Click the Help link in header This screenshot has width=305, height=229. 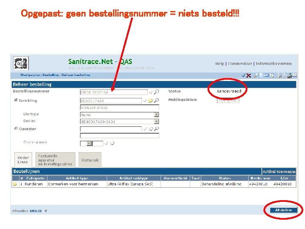[219, 64]
